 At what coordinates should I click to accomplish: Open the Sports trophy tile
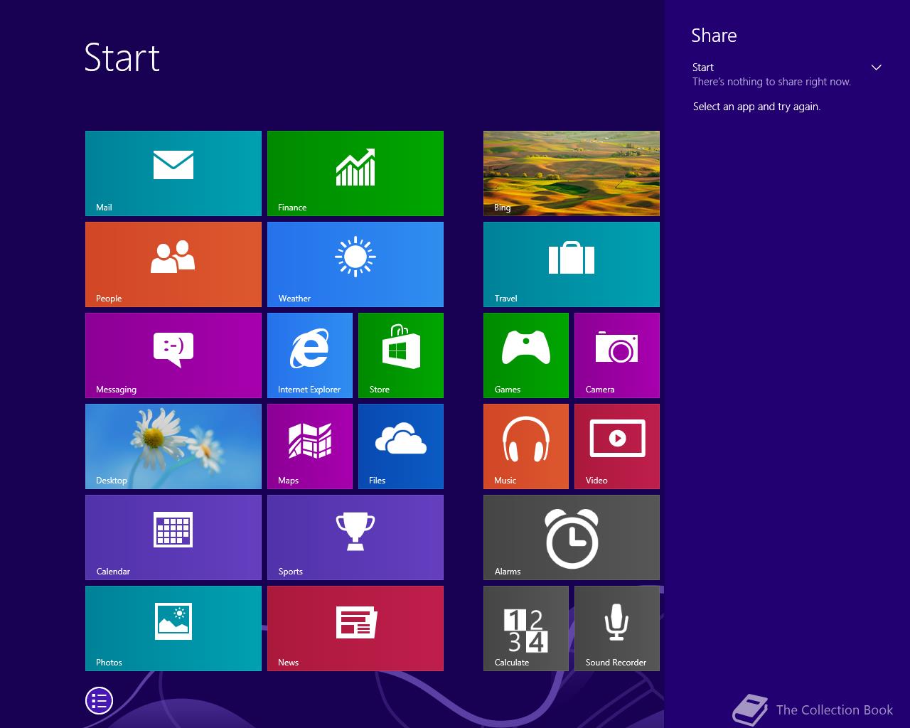(355, 537)
